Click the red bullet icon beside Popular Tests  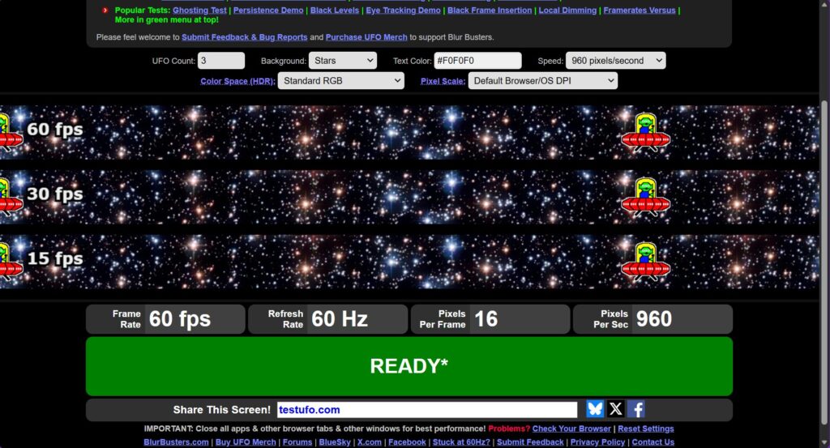(x=105, y=10)
